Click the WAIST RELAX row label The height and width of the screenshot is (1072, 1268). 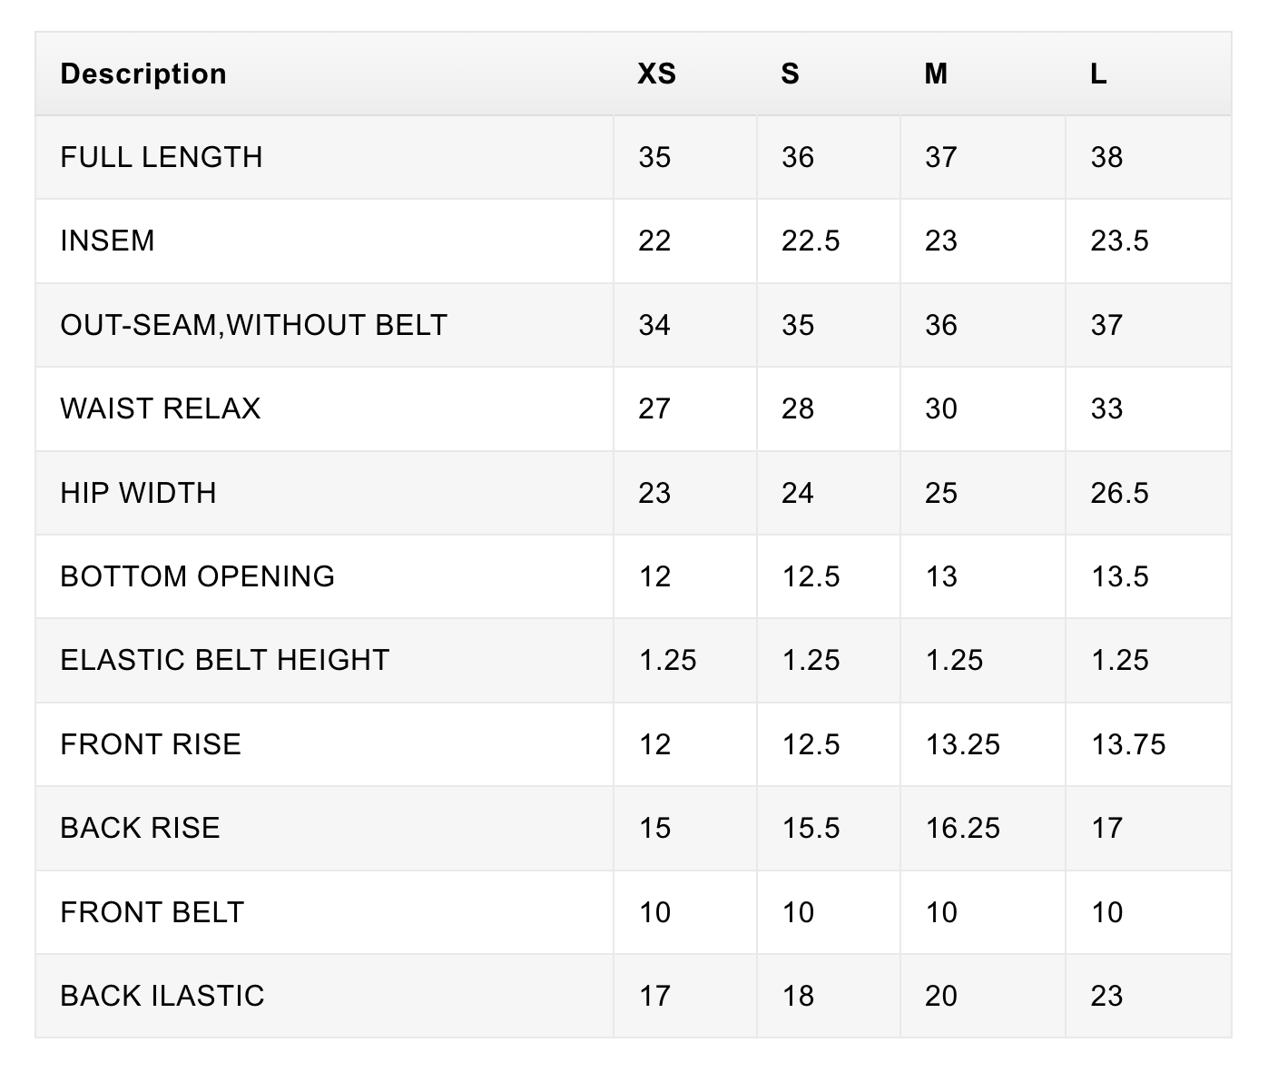[x=161, y=408]
